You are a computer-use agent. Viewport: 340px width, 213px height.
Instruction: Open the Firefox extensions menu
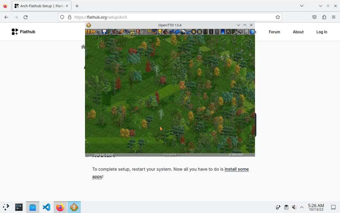[324, 17]
